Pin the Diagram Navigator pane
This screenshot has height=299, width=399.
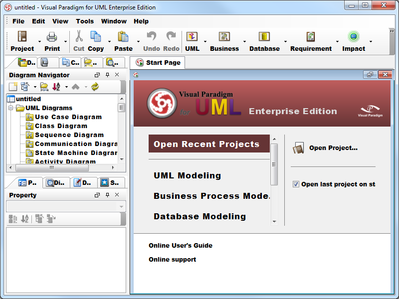107,75
